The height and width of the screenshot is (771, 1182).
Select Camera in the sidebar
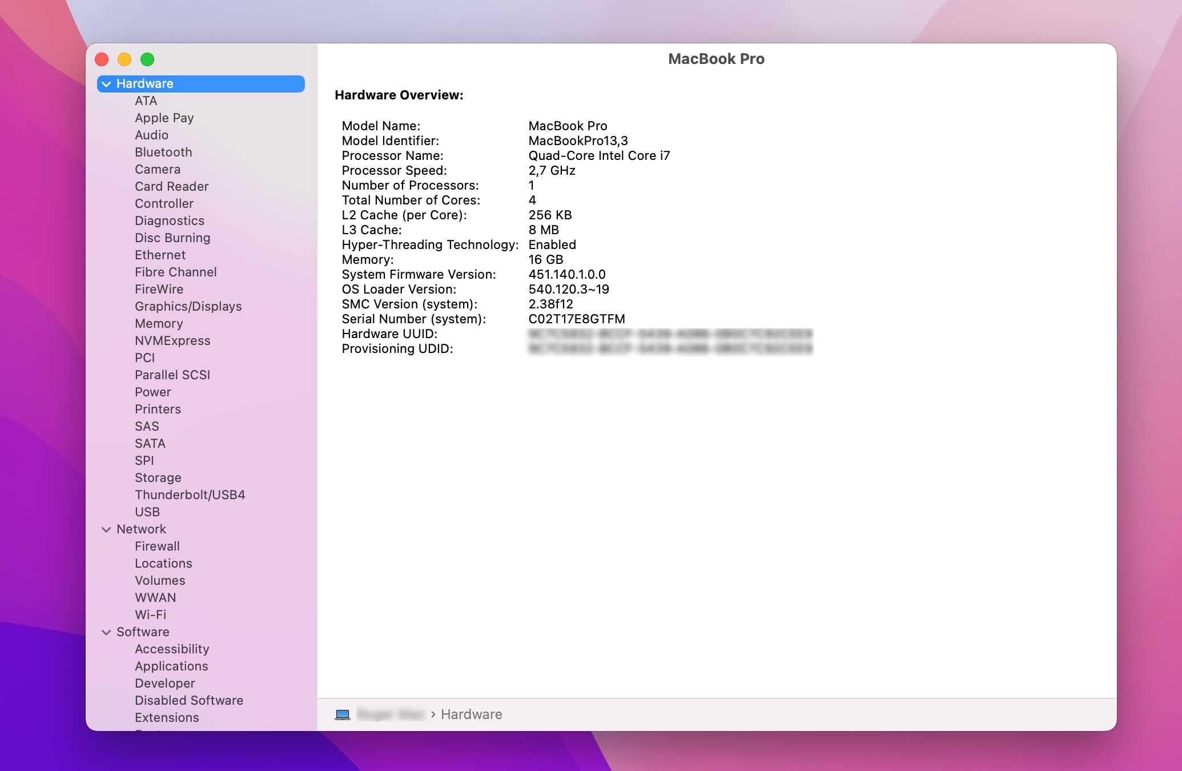click(158, 170)
